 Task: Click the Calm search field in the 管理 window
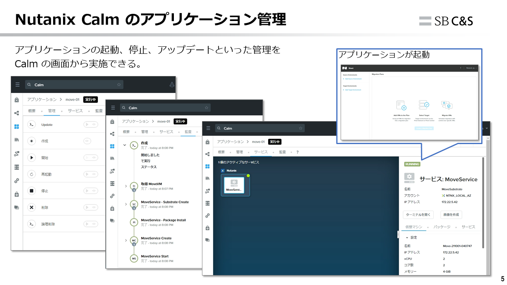(x=74, y=85)
